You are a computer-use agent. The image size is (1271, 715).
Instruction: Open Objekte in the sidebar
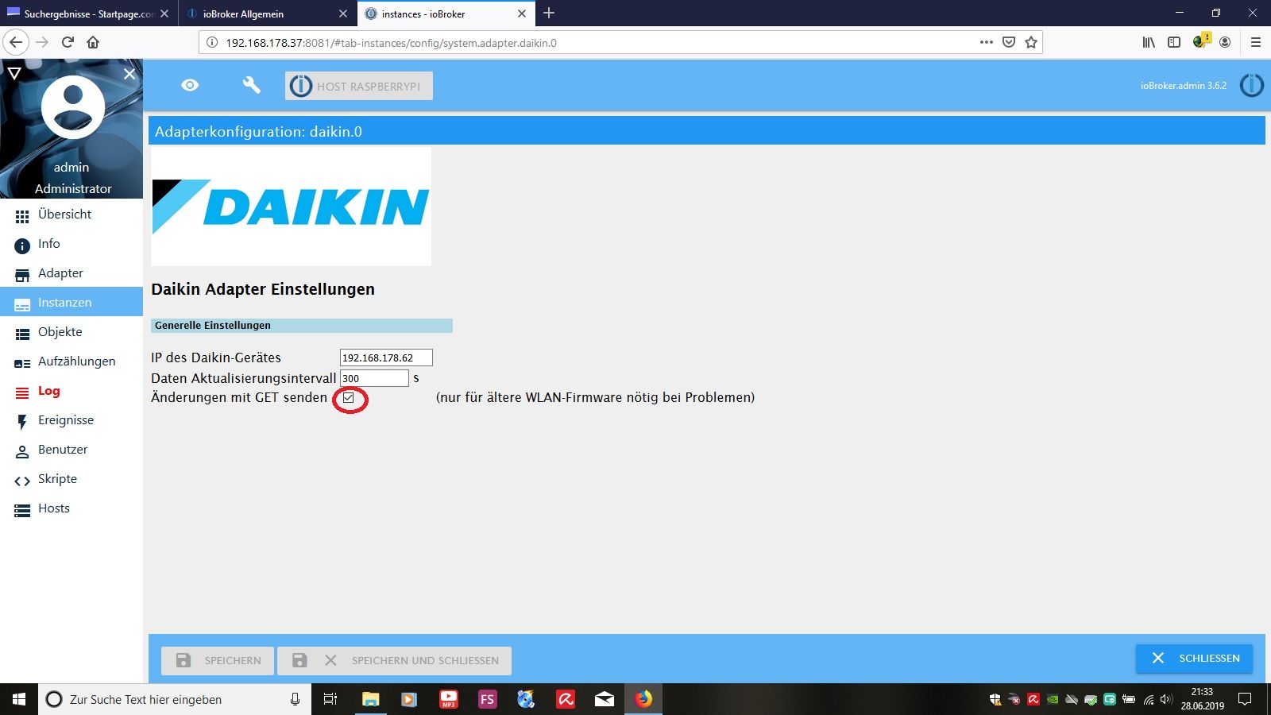point(71,332)
